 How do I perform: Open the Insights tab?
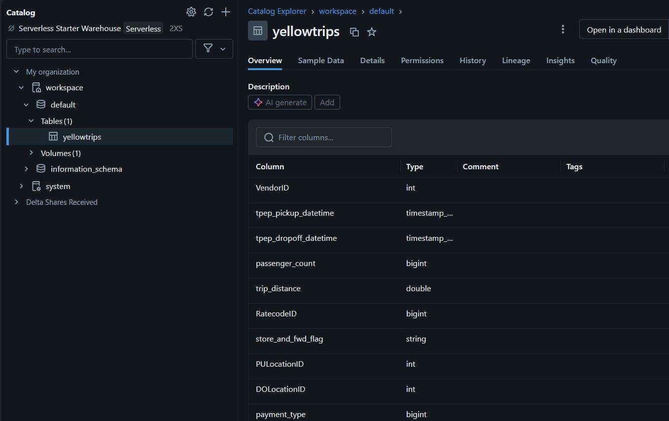(561, 60)
